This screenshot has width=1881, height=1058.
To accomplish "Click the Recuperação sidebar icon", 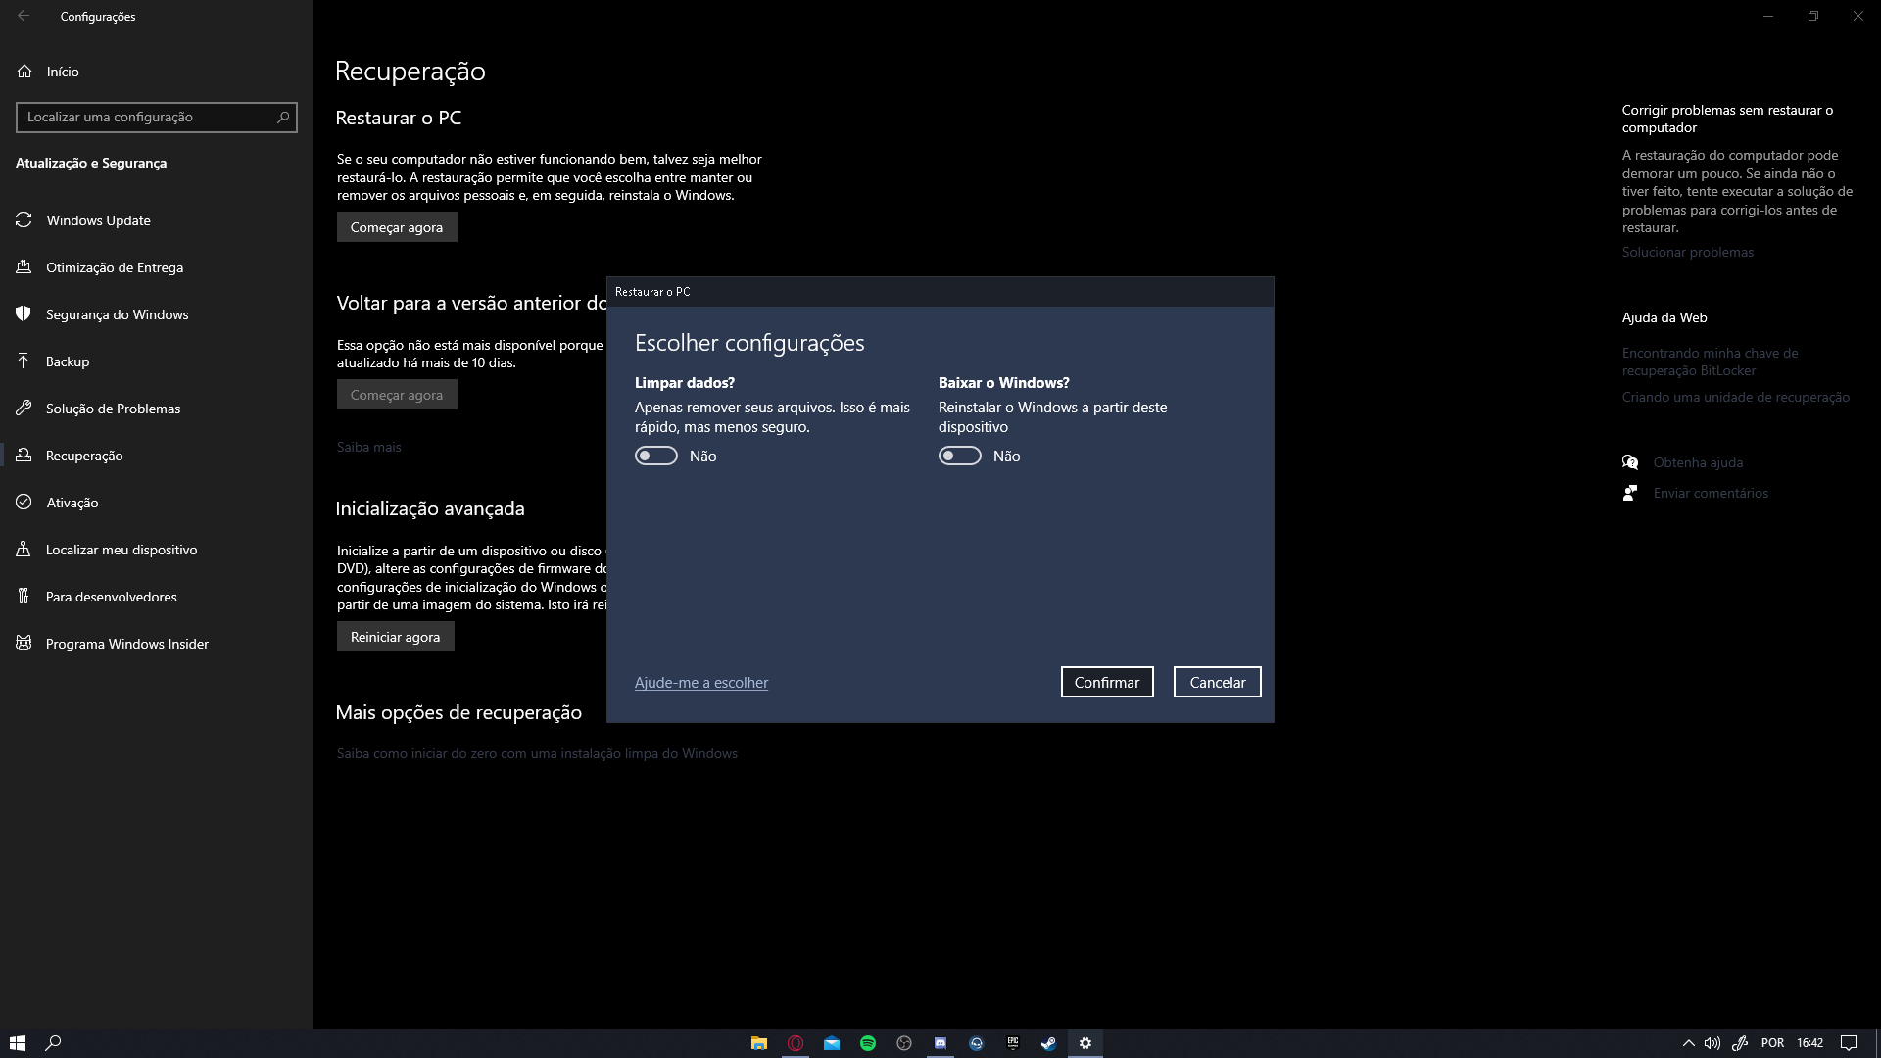I will click(24, 456).
